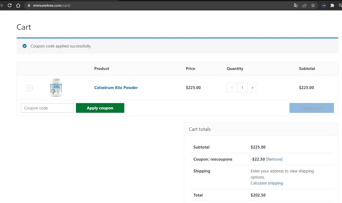
Task: Remove Colostrum Kilo Powder with the X icon
Action: tap(30, 88)
